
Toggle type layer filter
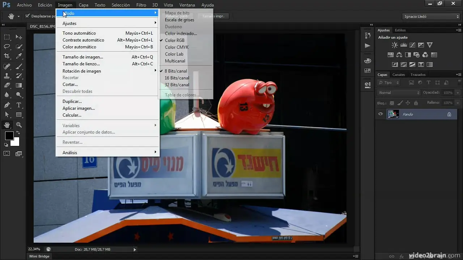pos(429,83)
